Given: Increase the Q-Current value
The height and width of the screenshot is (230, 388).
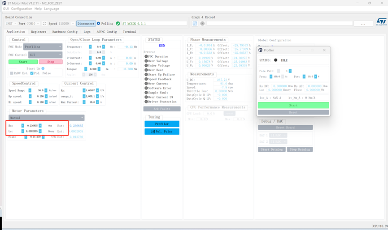Looking at the screenshot, I should pos(104,64).
